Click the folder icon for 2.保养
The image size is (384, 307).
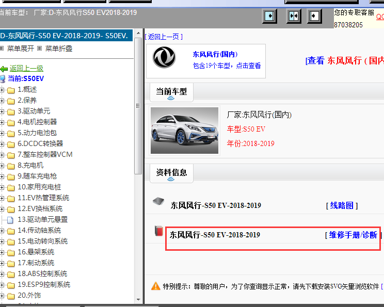point(11,101)
